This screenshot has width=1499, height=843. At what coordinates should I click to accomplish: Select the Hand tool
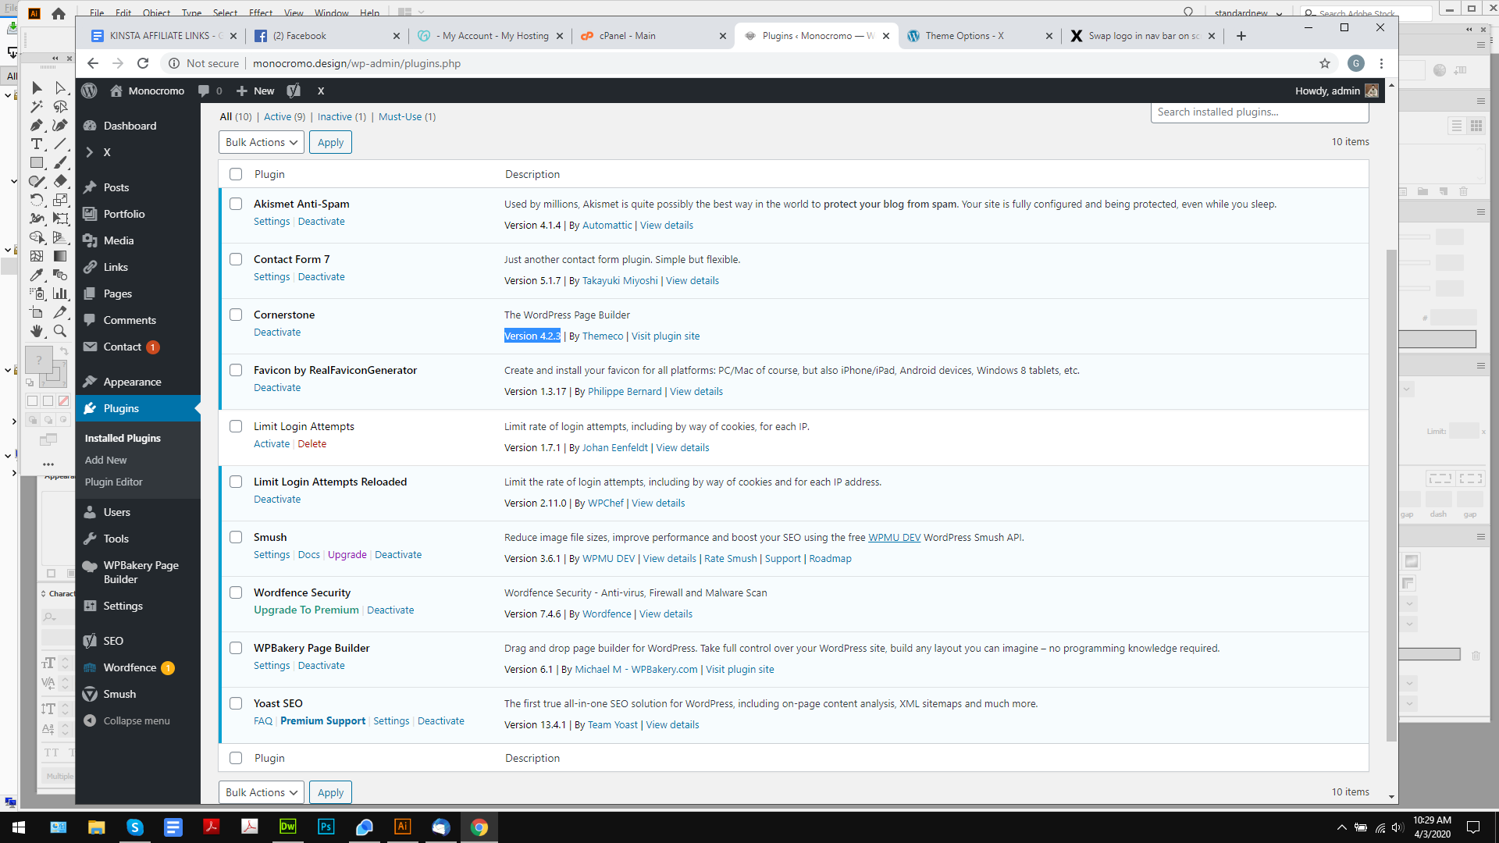[x=37, y=331]
